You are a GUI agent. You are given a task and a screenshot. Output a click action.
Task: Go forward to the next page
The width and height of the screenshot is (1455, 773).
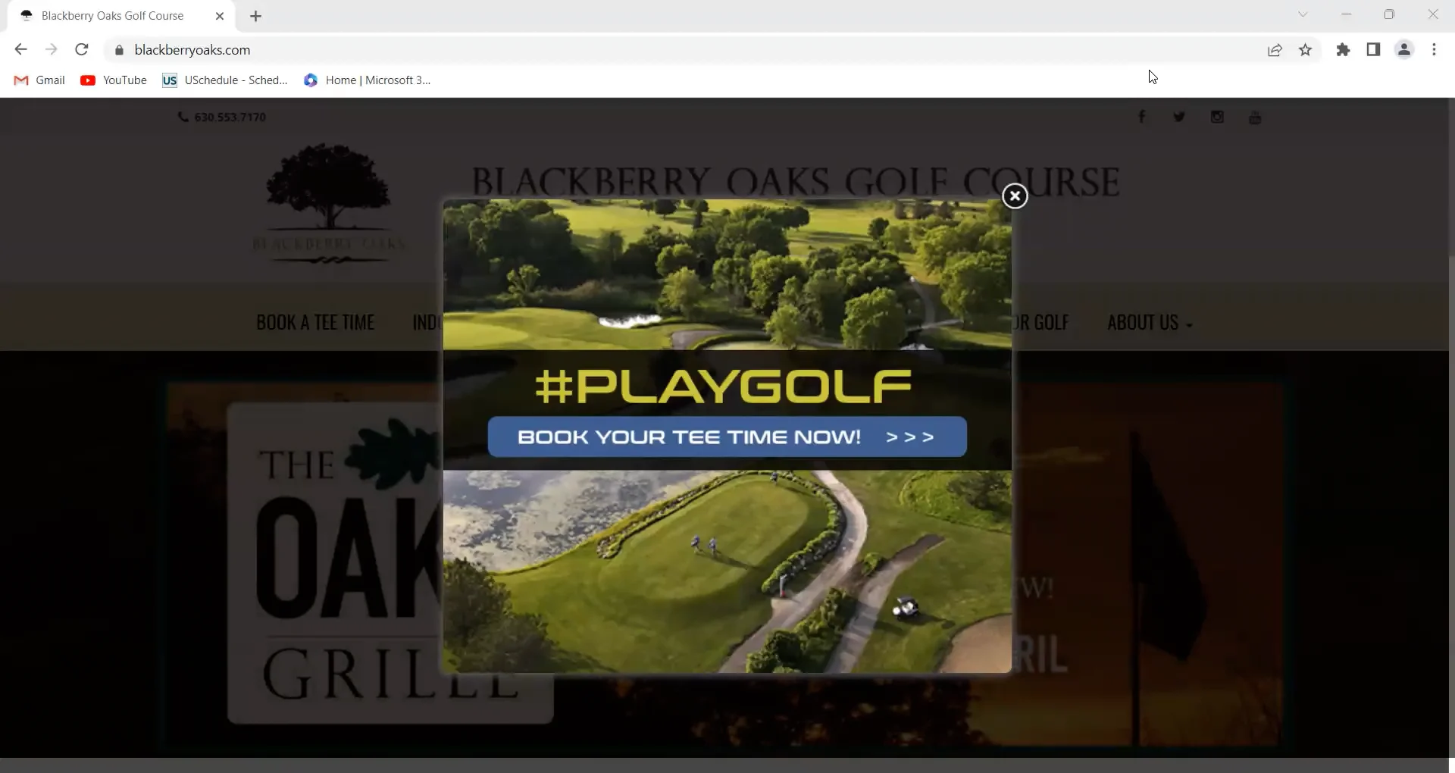click(x=51, y=50)
